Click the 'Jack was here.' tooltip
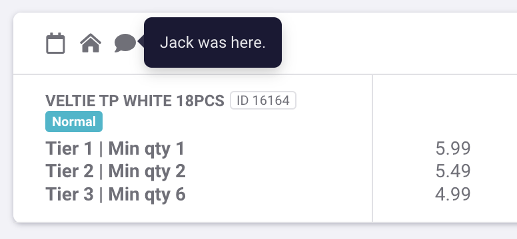Screen dimensions: 517x239 213,42
